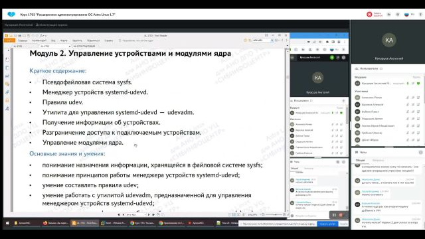Click the blue Закрыть доступ button
425x239 pixels.
(327, 224)
